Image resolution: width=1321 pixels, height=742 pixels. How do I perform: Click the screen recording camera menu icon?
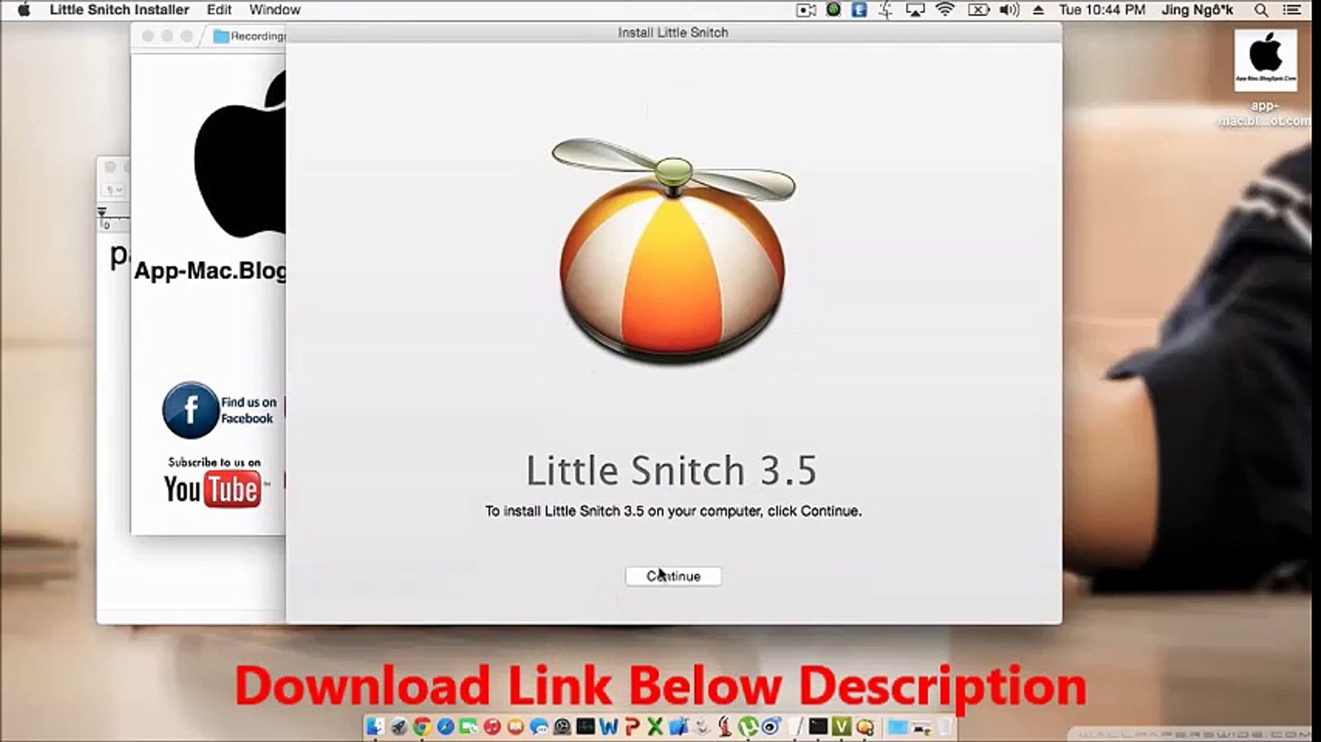click(805, 10)
